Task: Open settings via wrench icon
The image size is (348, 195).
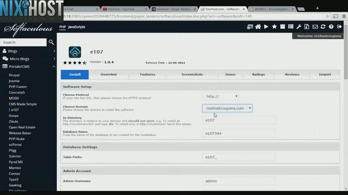Action: [x=299, y=27]
